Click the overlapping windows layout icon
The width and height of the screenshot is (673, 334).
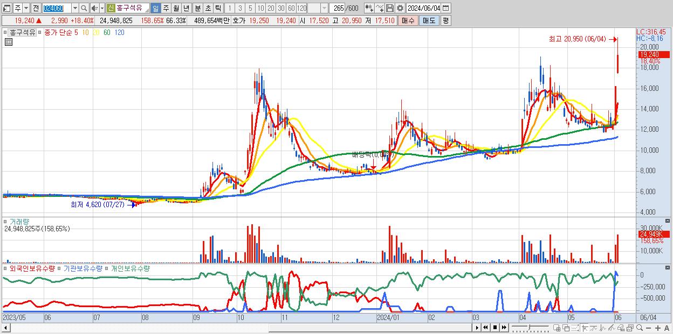coord(566,328)
